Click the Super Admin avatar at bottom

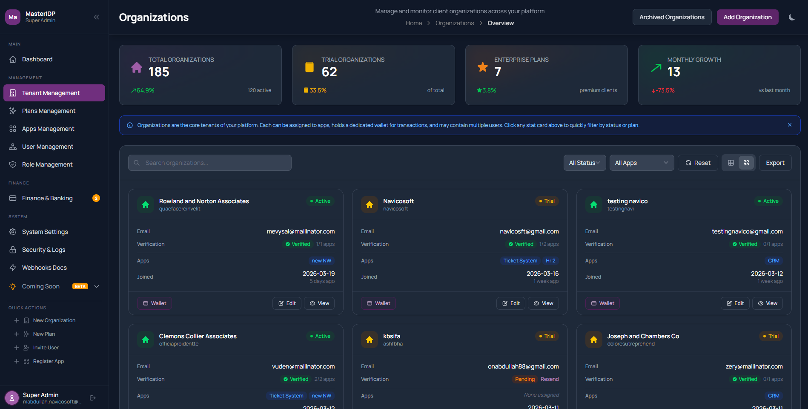tap(12, 398)
